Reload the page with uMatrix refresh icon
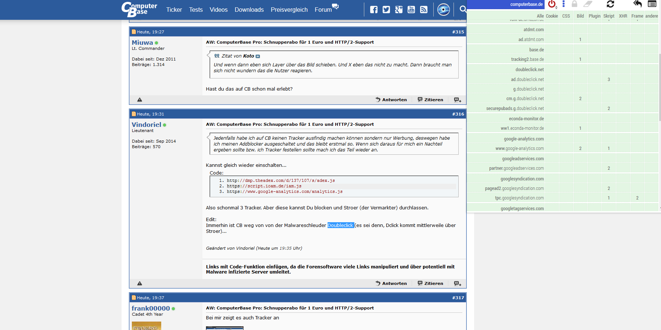The width and height of the screenshot is (661, 330). point(610,4)
